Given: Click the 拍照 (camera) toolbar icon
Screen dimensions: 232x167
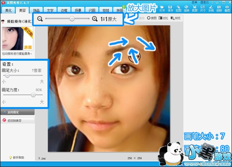Looking at the screenshot, I should [219, 9].
